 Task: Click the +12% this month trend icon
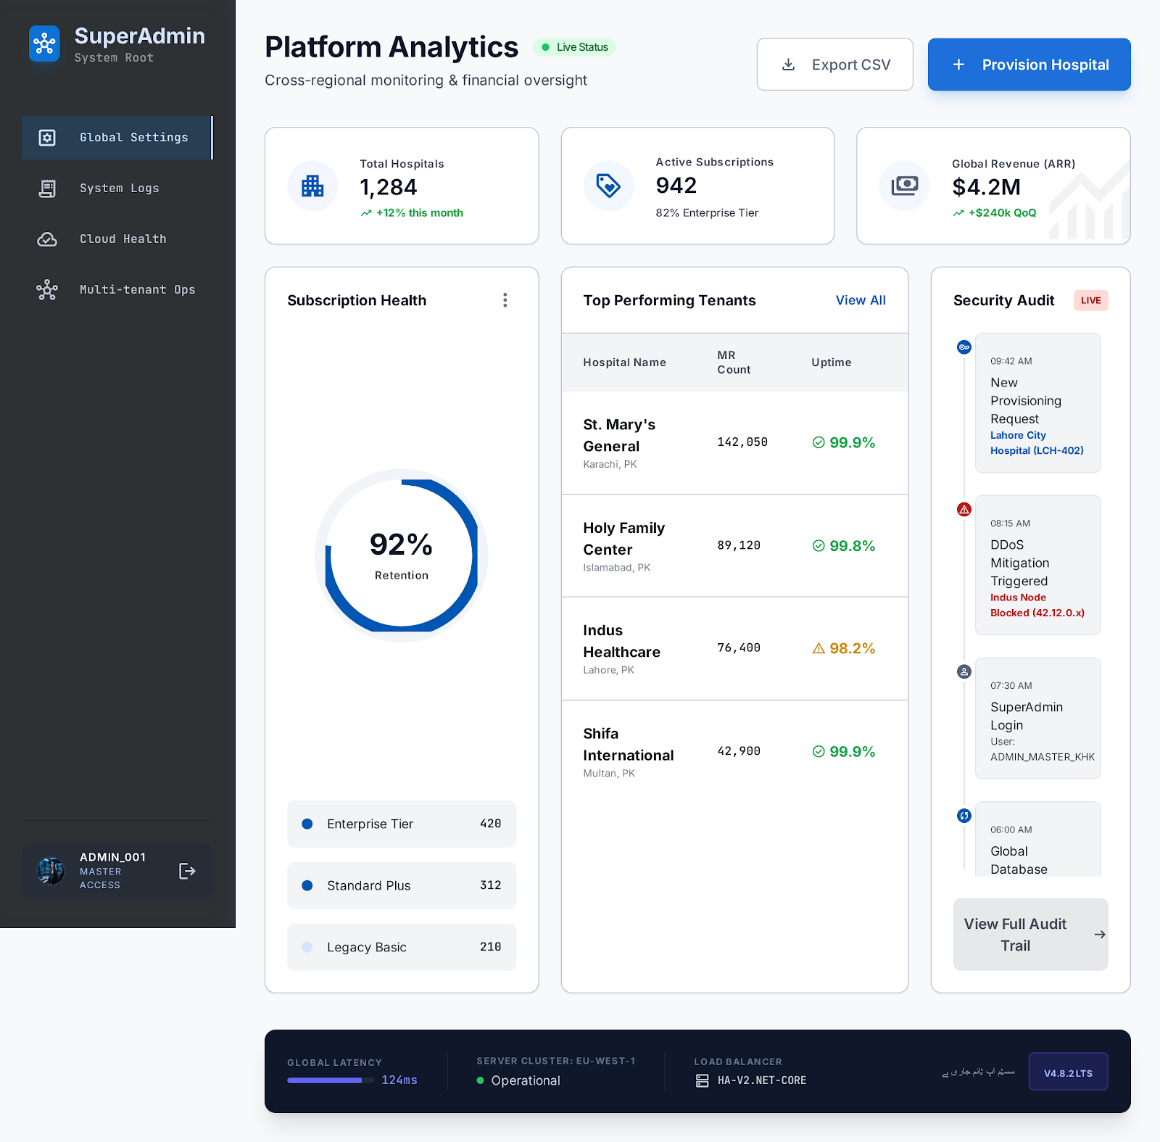click(x=366, y=213)
